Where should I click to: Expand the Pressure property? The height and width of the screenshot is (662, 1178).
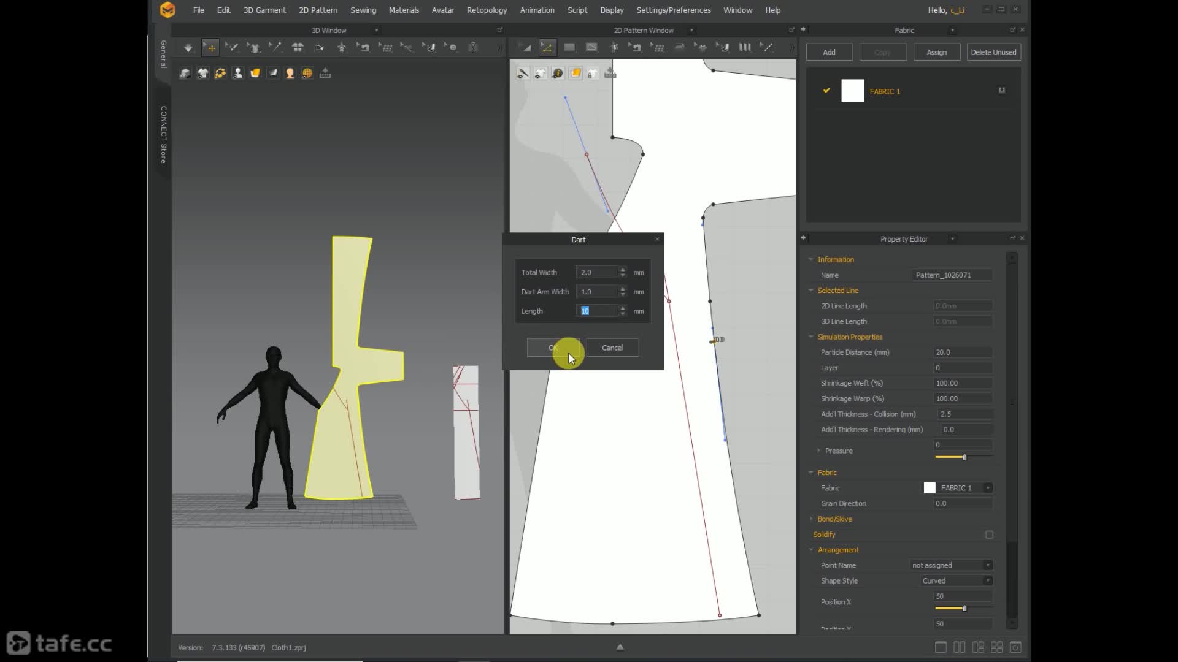(818, 451)
